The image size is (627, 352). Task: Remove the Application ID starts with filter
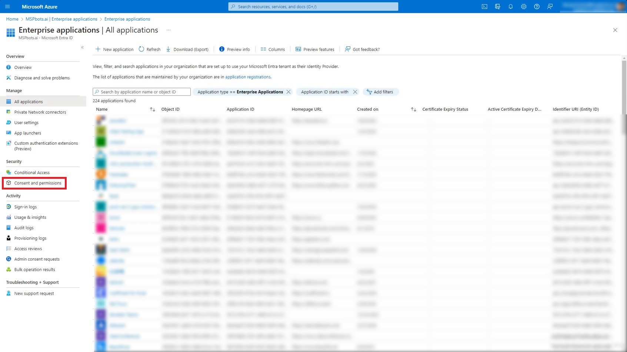(x=355, y=92)
